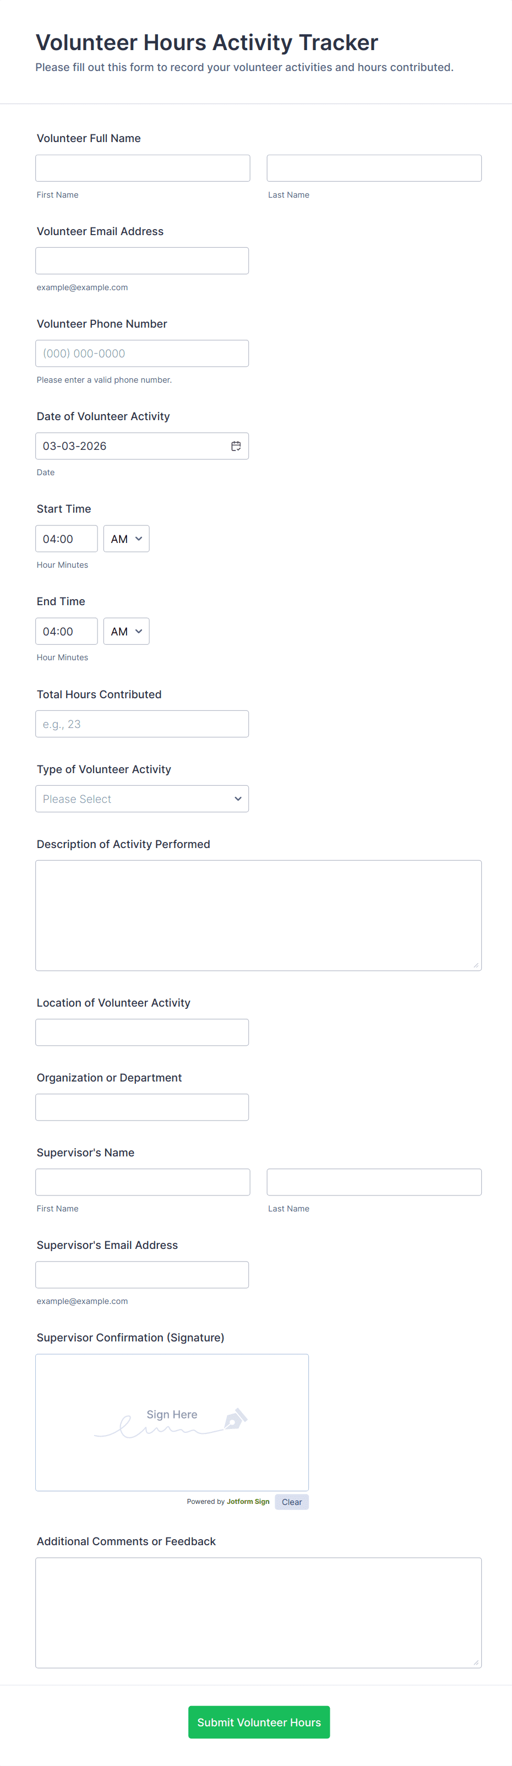This screenshot has width=512, height=1766.
Task: Submit Volunteer Hours
Action: [259, 1721]
